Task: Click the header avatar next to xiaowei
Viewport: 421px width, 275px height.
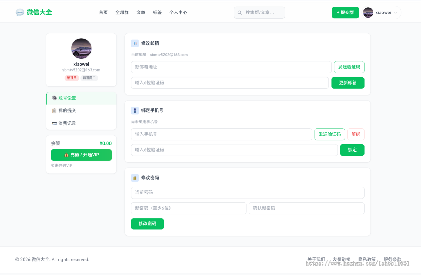Action: click(368, 13)
